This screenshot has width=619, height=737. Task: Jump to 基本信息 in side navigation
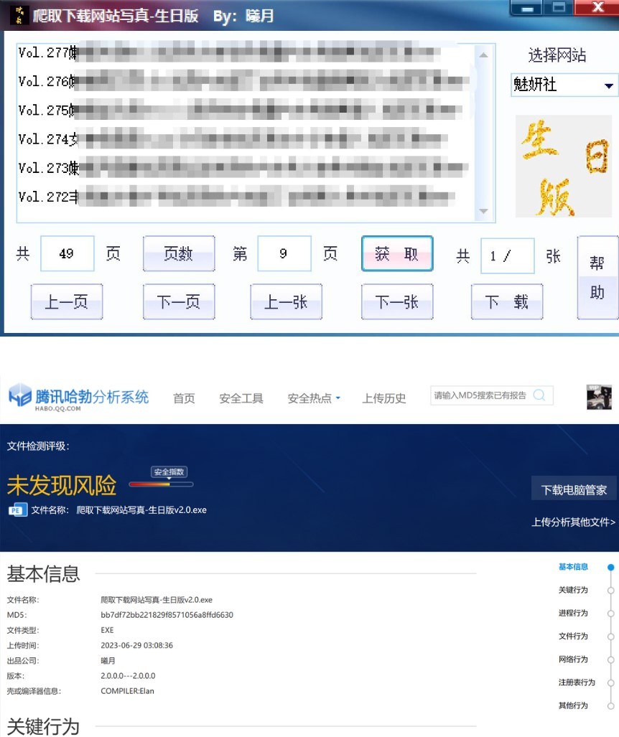coord(573,567)
